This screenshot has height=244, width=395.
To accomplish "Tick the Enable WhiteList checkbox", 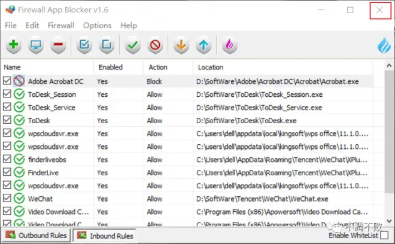I will point(384,236).
